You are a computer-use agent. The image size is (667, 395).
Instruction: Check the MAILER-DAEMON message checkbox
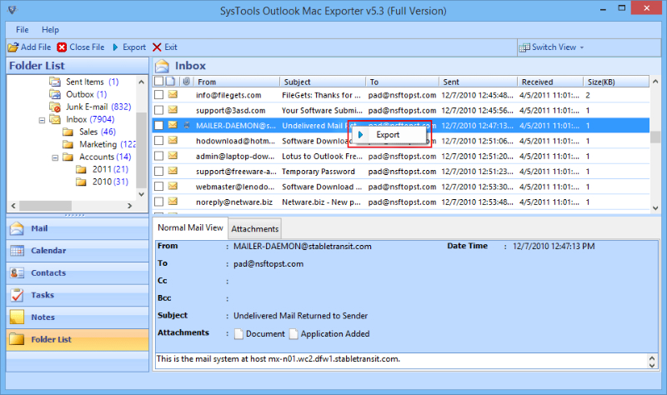coord(158,126)
